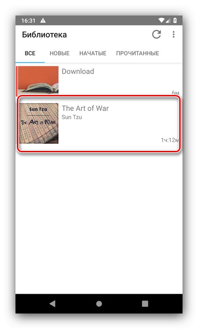Tap the recent apps square button
The image size is (198, 329).
pos(145,304)
